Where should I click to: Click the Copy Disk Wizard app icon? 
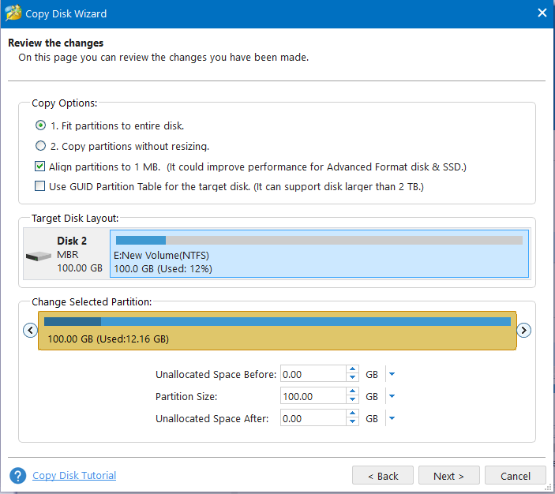click(13, 13)
